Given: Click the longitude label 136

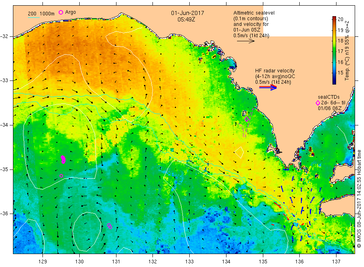Looking at the screenshot, I should (299, 262).
